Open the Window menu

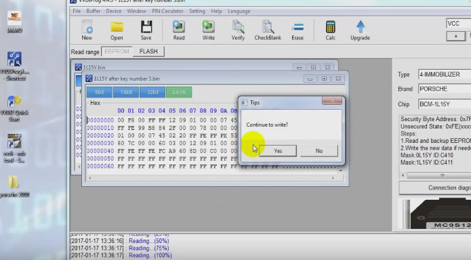pyautogui.click(x=136, y=11)
